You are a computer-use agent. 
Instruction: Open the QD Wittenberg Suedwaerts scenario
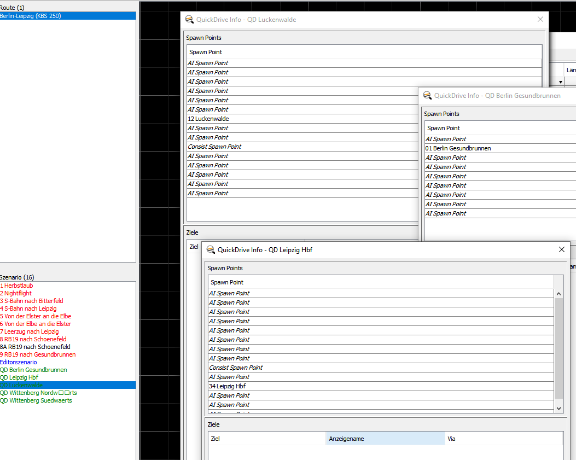click(36, 400)
